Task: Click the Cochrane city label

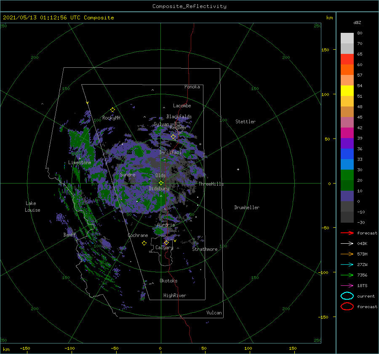Action: (138, 235)
